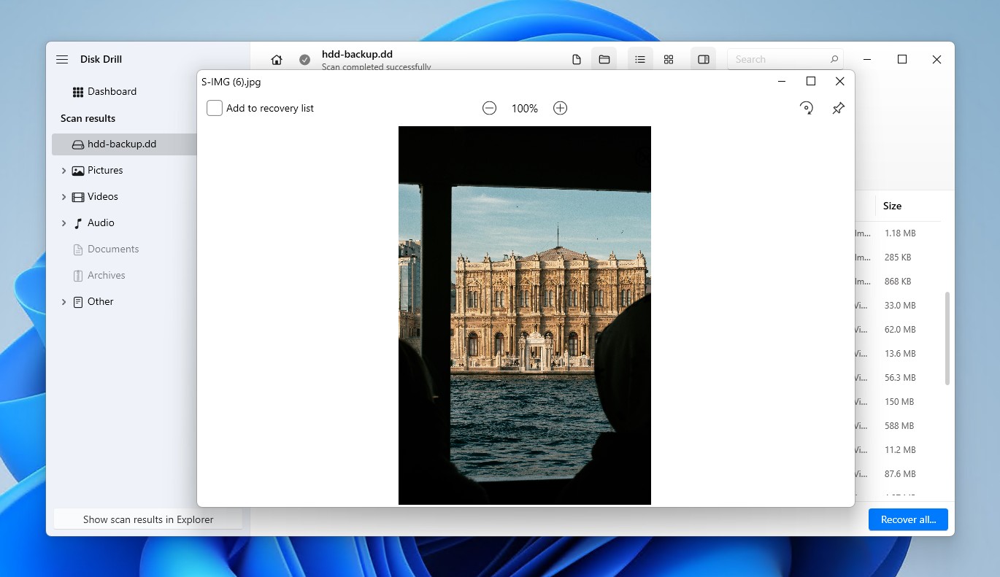Open the Disk Drill hamburger menu
The width and height of the screenshot is (1000, 577).
point(62,59)
